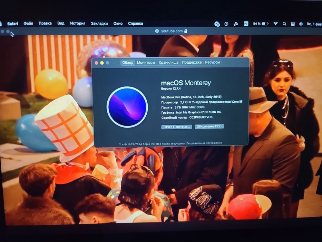The width and height of the screenshot is (322, 242).
Task: Open the Apple menu logo
Action: (1, 24)
